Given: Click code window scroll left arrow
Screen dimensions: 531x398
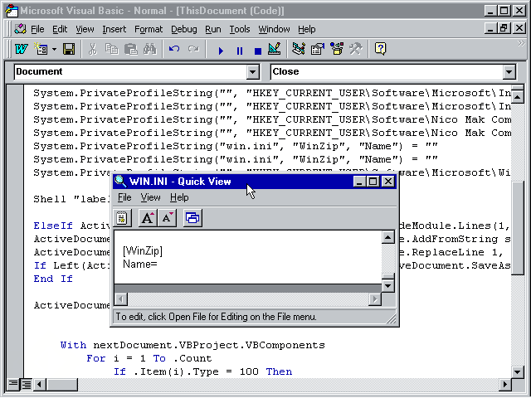Looking at the screenshot, I should point(40,384).
